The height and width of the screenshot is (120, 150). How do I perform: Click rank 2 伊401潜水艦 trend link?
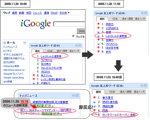(x=110, y=102)
